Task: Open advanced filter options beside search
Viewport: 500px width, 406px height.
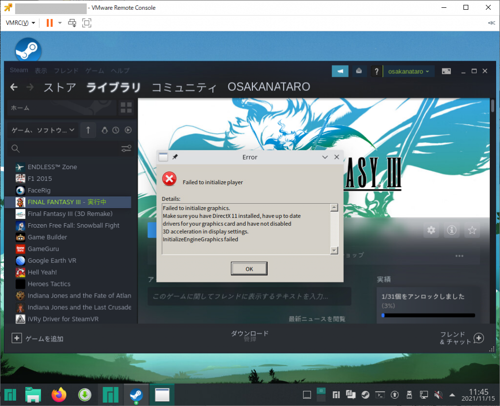Action: click(126, 149)
